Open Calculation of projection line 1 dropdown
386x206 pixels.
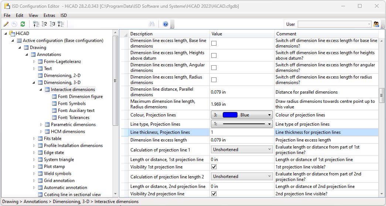pos(242,150)
